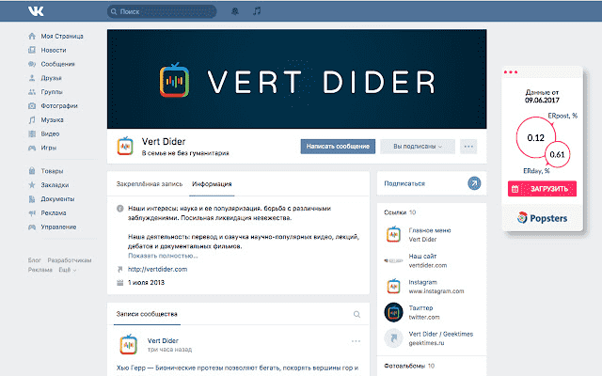Click the 0.61 ERday circle

558,154
